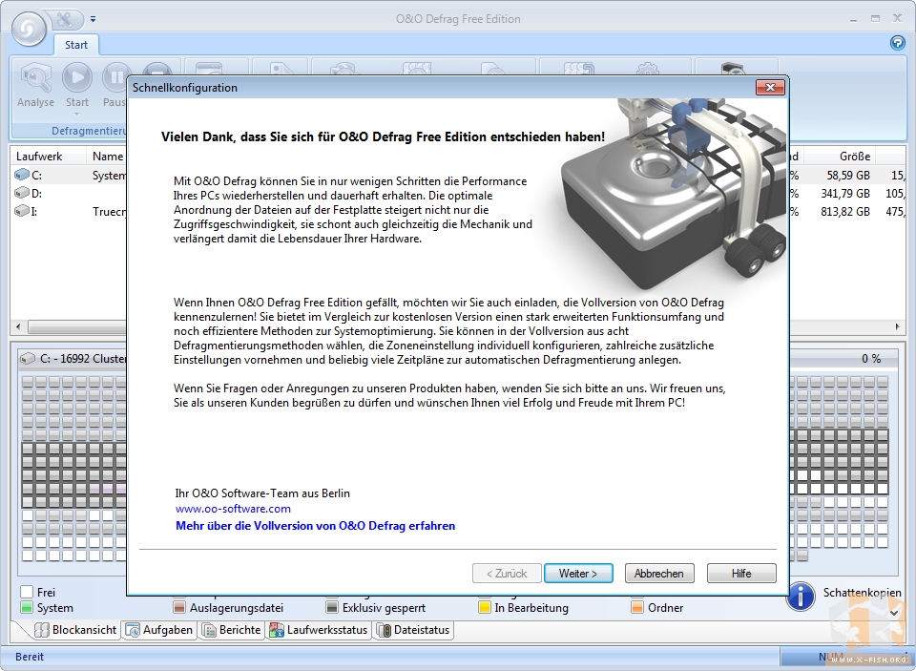Select drive C: icon in list

coord(22,175)
